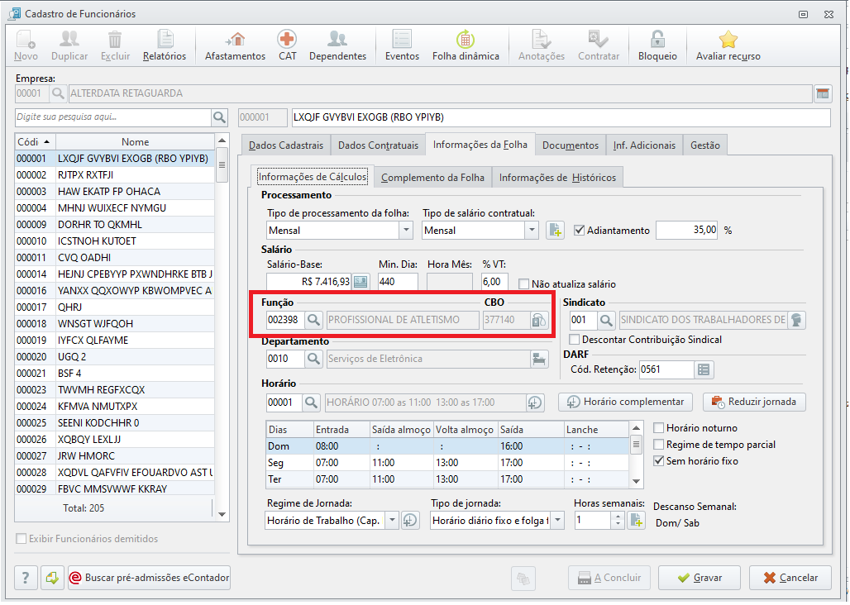Click the add icon beside Horas semanais
850x605 pixels.
637,521
